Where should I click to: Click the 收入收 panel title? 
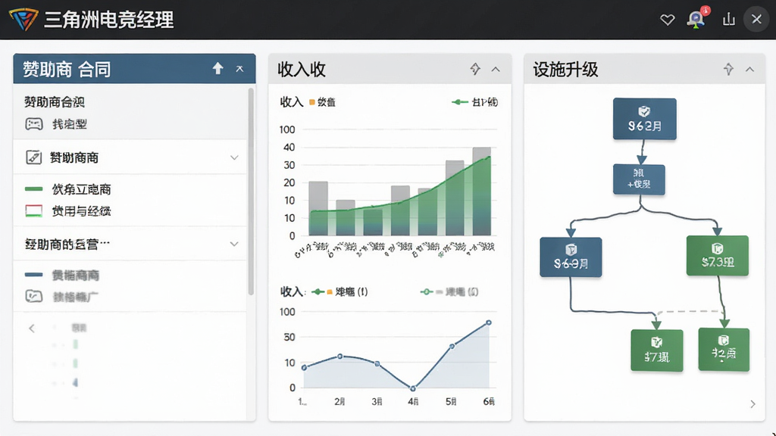302,69
